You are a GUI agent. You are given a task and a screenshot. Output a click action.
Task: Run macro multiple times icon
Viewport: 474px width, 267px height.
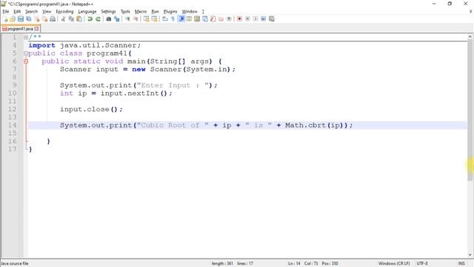point(264,19)
